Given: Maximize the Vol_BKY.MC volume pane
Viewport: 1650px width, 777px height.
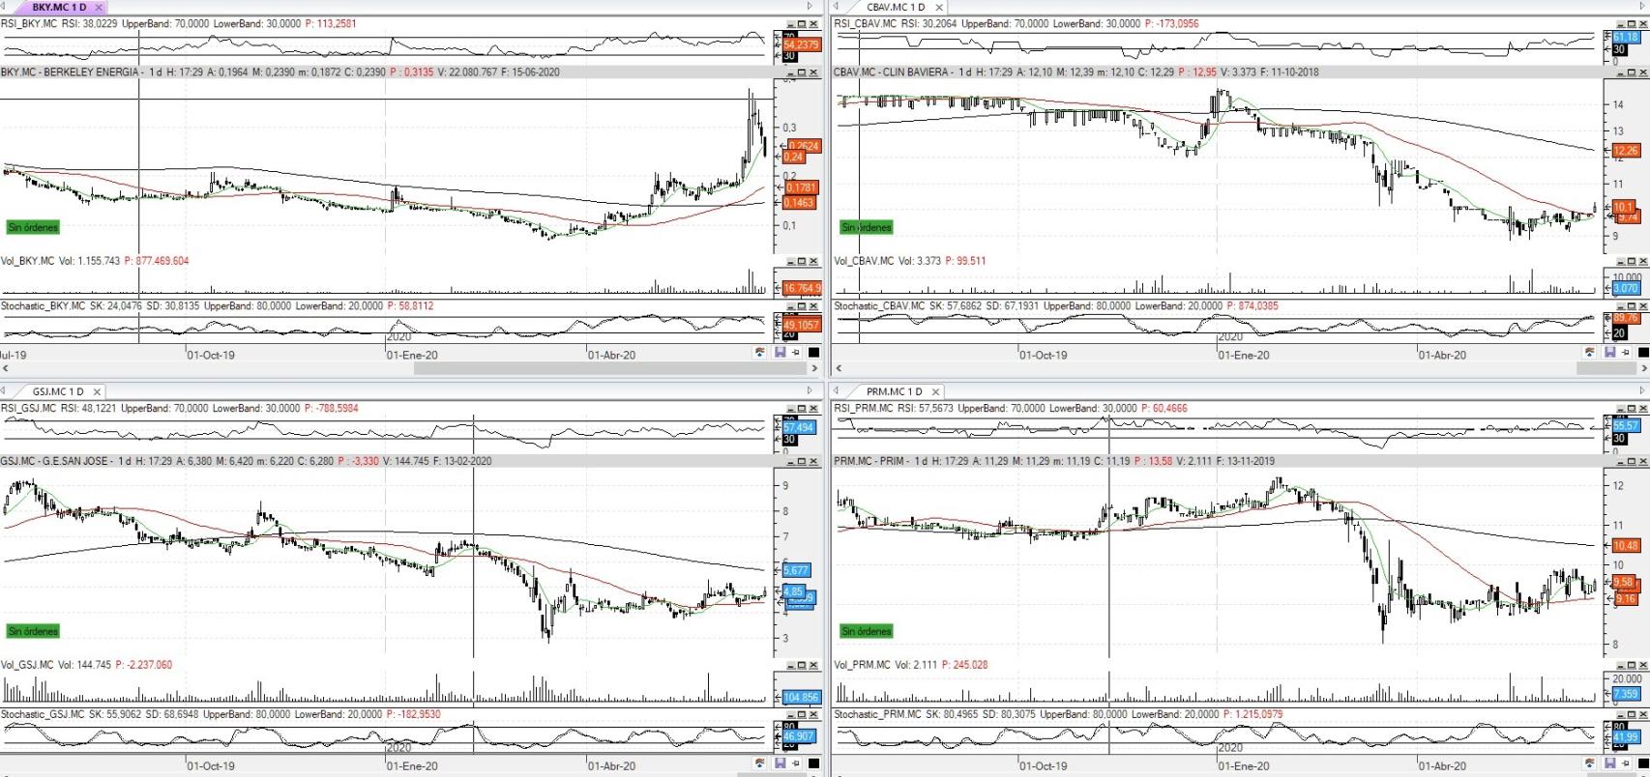Looking at the screenshot, I should coord(802,261).
